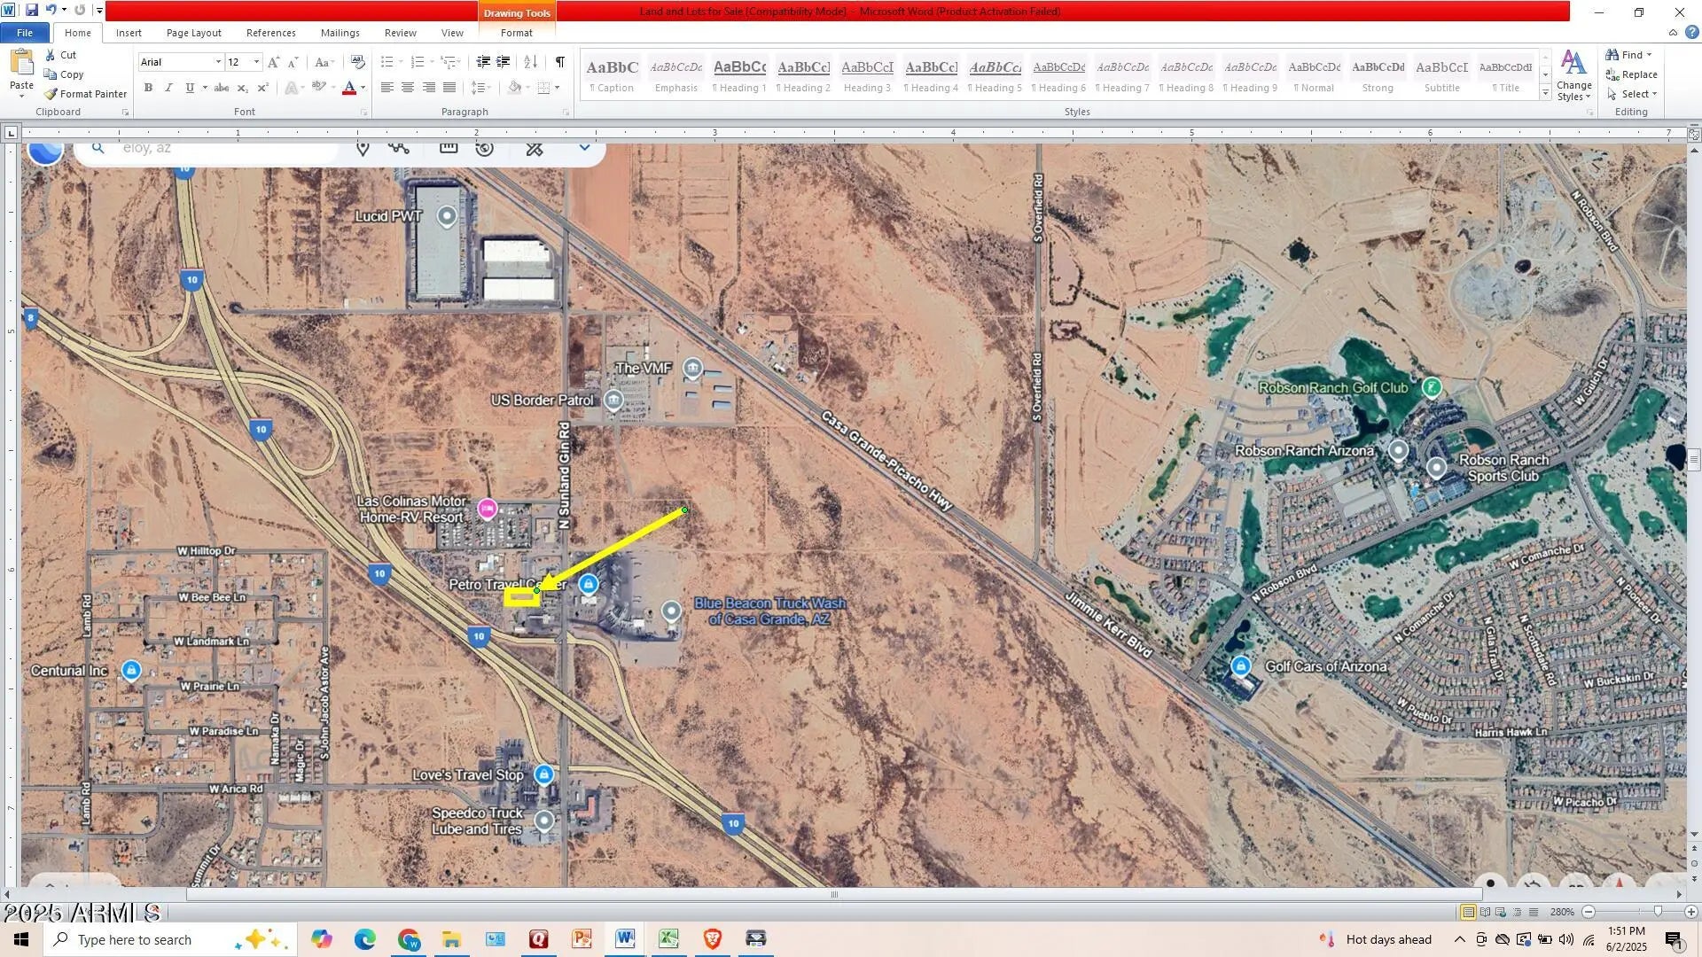The height and width of the screenshot is (957, 1702).
Task: Click the Grow Font icon
Action: (273, 62)
